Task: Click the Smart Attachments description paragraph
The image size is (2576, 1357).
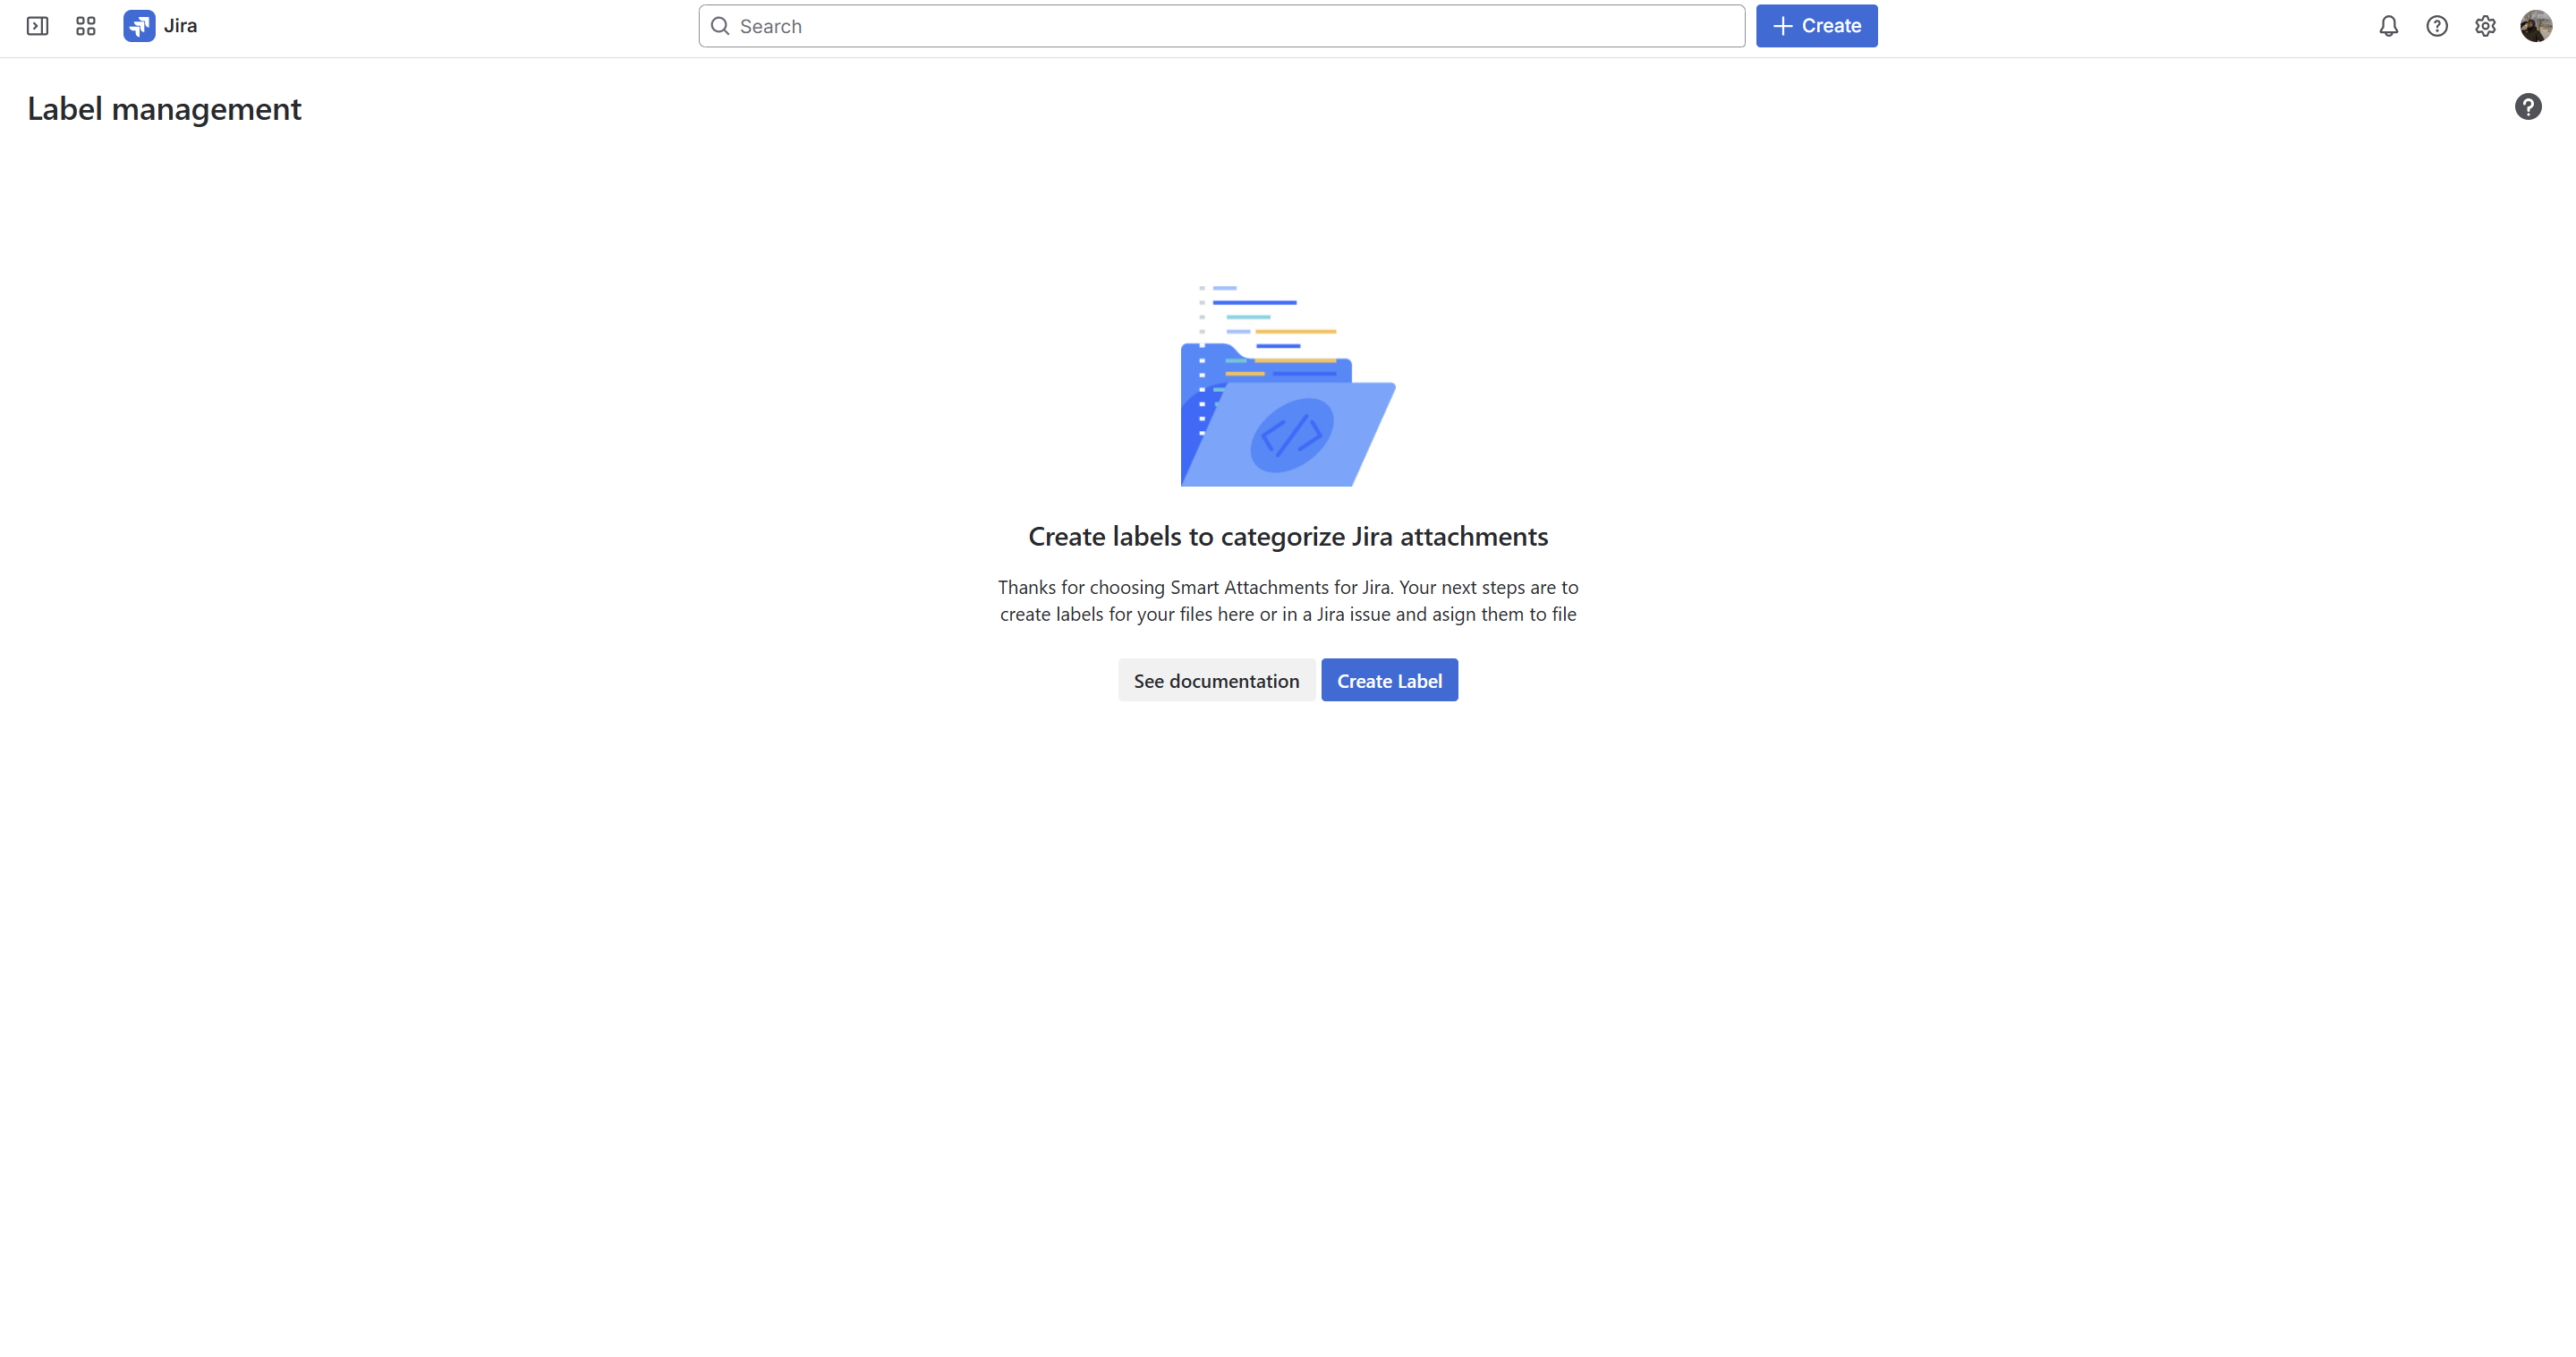Action: [1288, 600]
